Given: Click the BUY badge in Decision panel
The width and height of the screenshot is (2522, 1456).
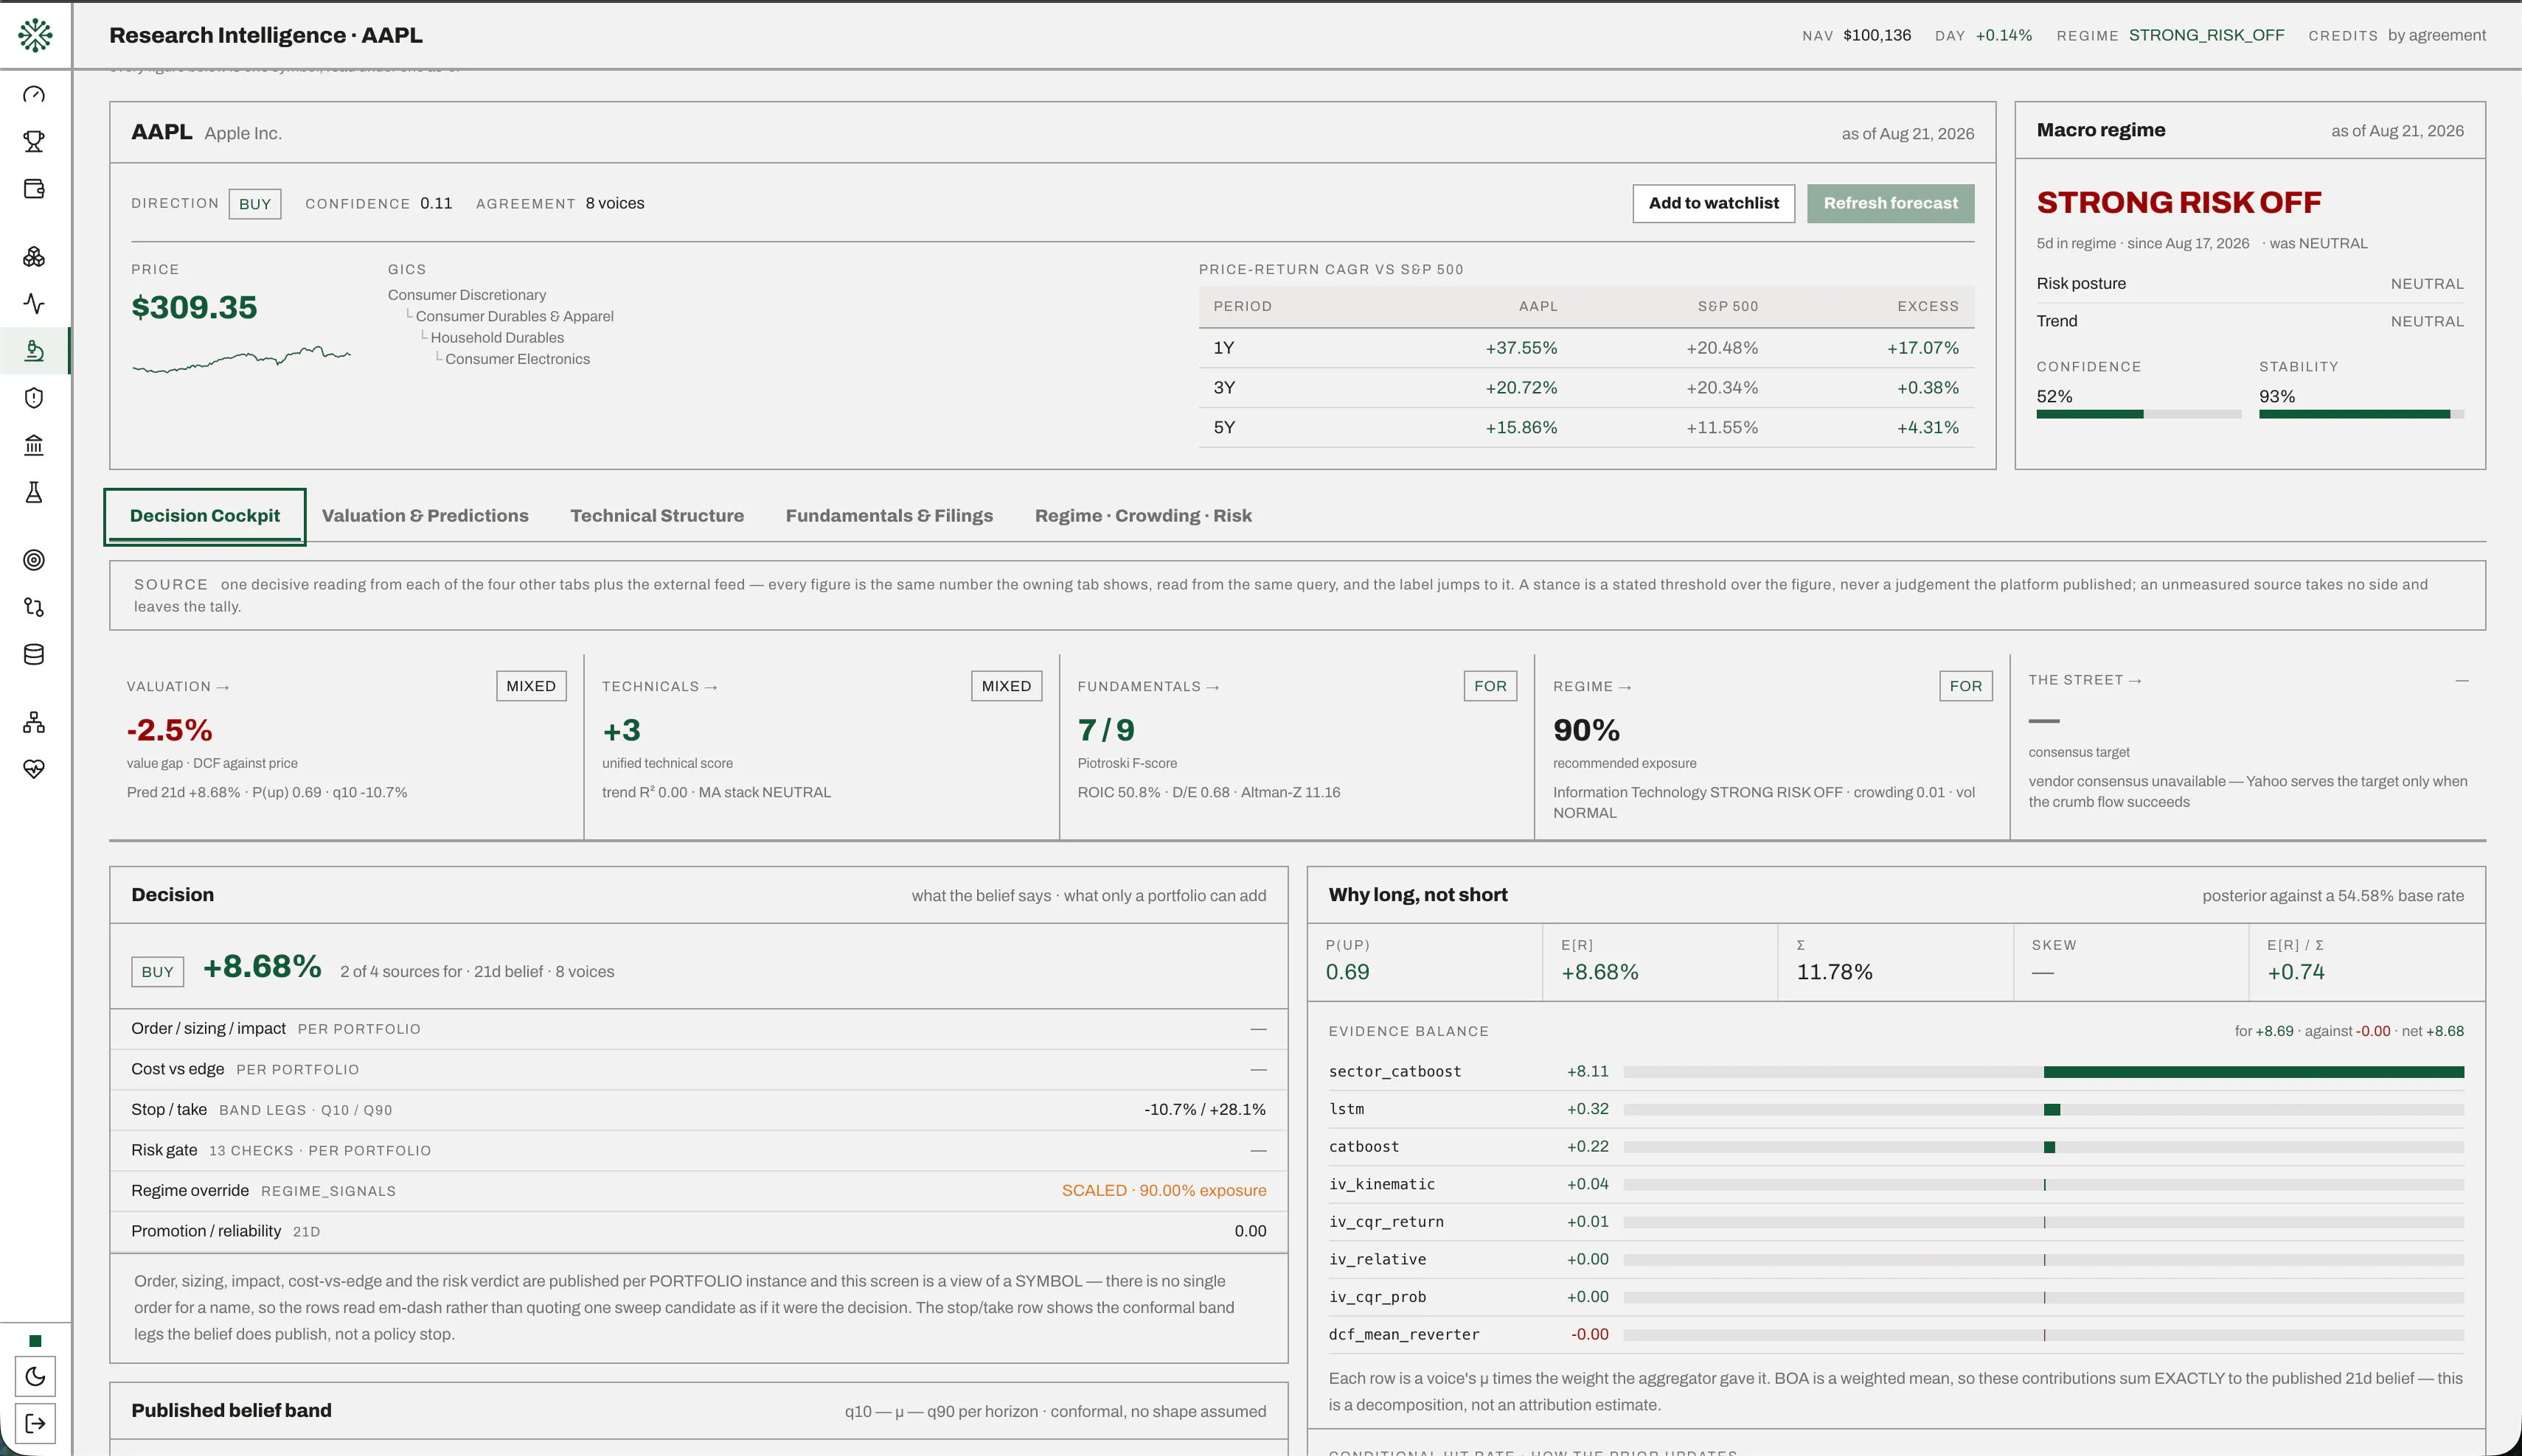Looking at the screenshot, I should 157,972.
